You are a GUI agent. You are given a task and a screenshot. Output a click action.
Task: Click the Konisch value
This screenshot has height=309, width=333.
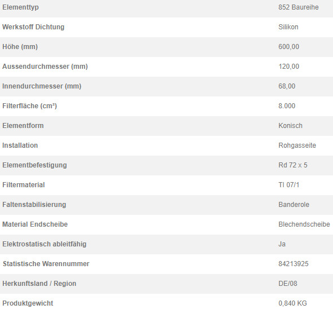click(290, 126)
